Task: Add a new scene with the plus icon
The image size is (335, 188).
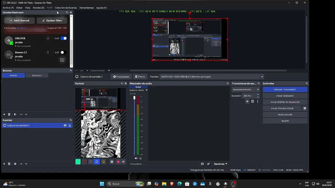Action: [4, 114]
